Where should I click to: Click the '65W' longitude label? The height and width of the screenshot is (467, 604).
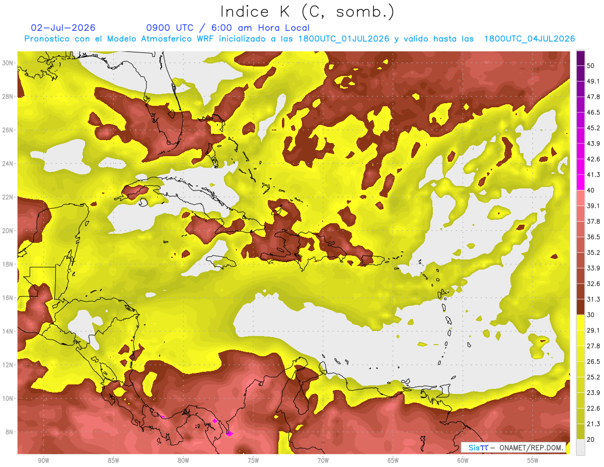point(393,461)
